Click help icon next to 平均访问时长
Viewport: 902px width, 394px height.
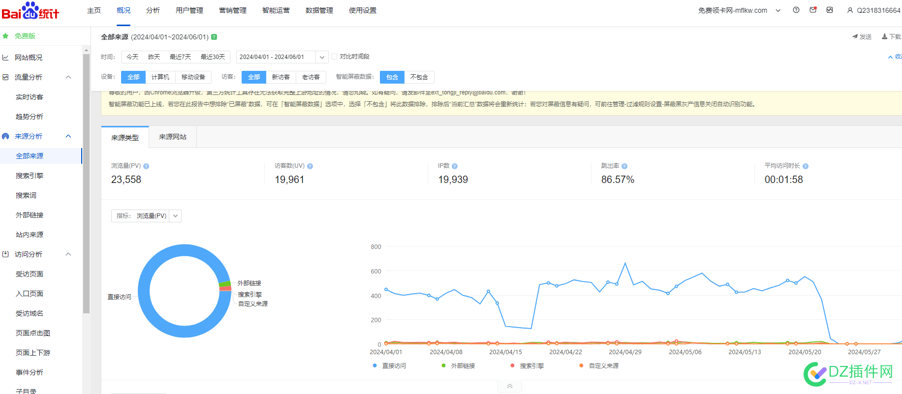tap(806, 166)
